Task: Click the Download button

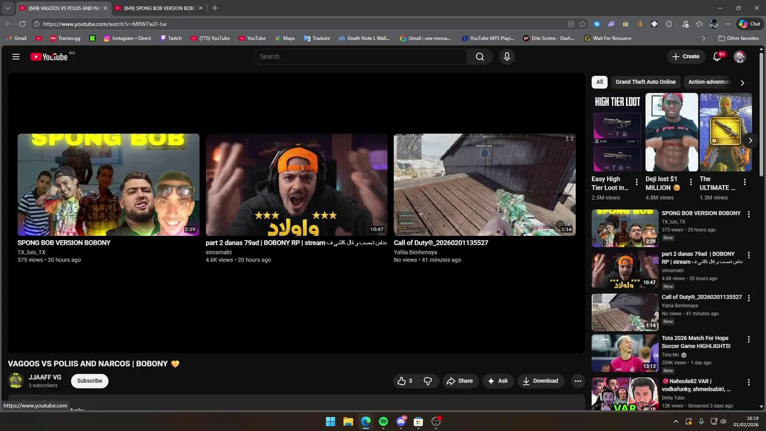Action: click(x=540, y=381)
